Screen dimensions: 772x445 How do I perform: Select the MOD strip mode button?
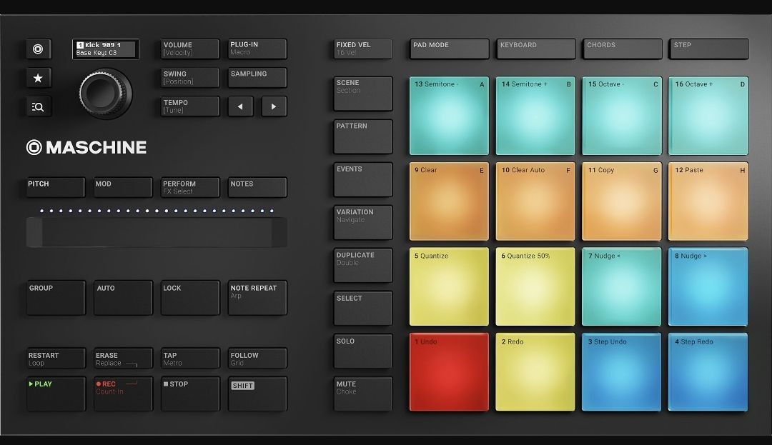(x=123, y=187)
